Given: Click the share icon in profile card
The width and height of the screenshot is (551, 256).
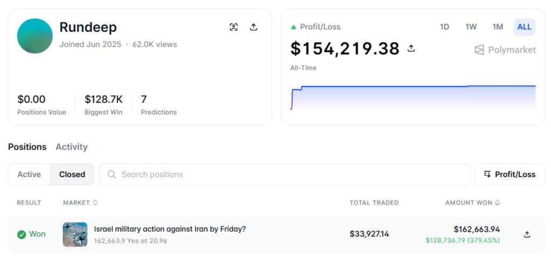Looking at the screenshot, I should [x=253, y=27].
